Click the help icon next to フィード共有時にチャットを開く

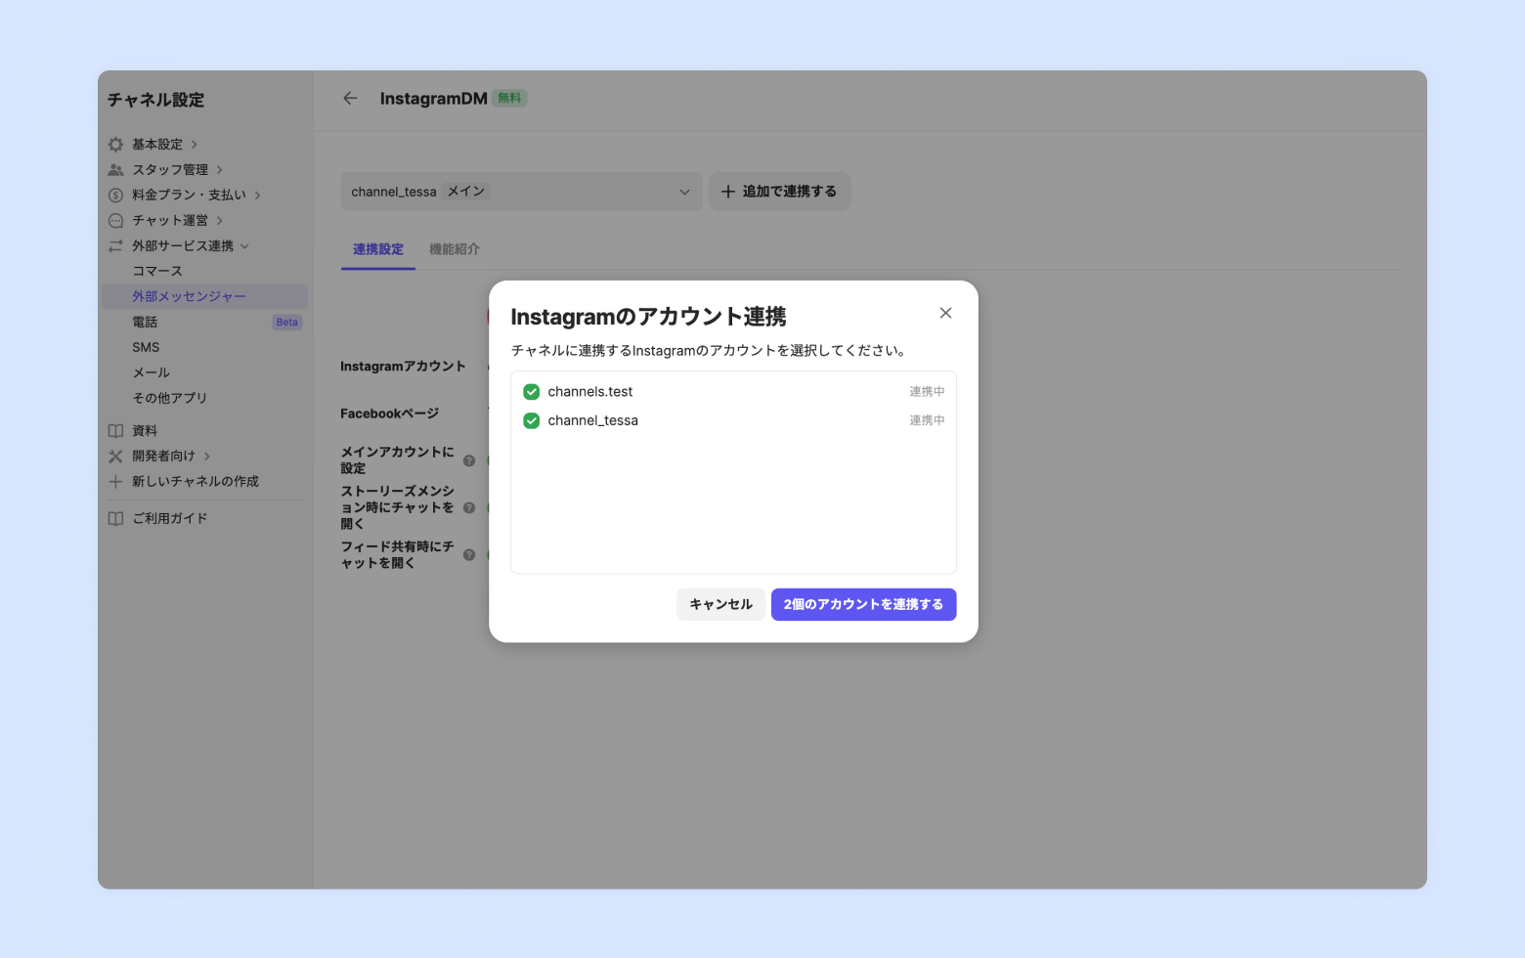tap(469, 555)
